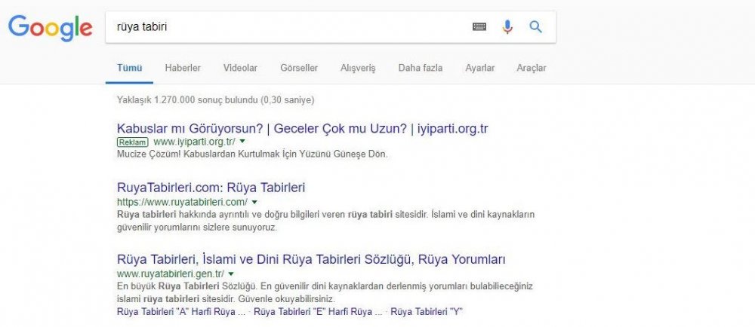755x327 pixels.
Task: Open sitelink Rüya Tabirleri "A" Harfi Rüya
Action: click(x=181, y=312)
